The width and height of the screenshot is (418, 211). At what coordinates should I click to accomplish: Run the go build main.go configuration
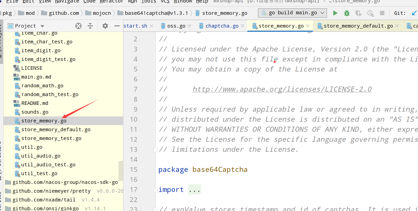(335, 13)
